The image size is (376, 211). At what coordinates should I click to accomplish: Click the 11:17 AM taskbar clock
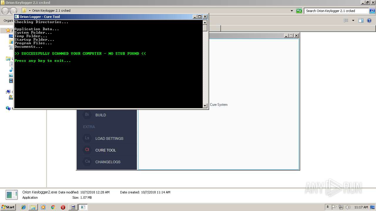coord(361,207)
